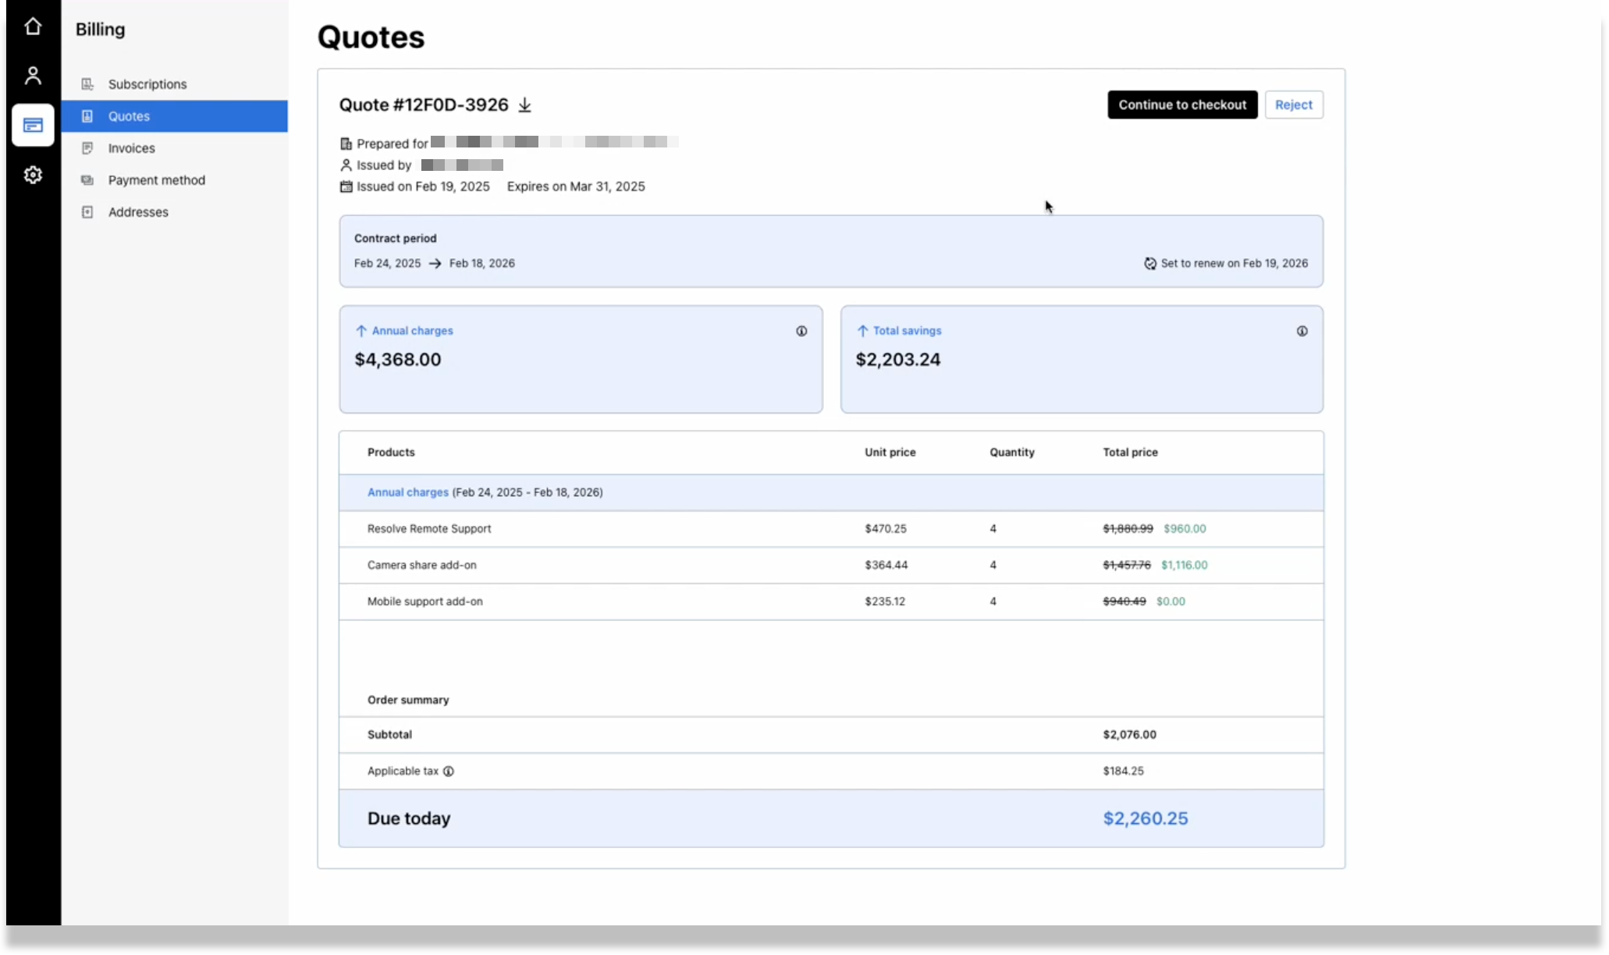Open Subscriptions in Billing menu

[x=147, y=84]
